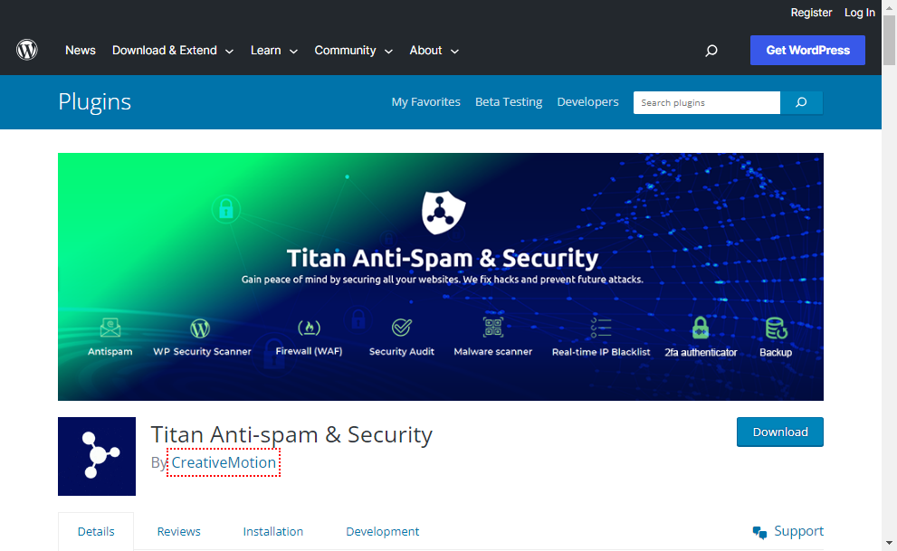The image size is (897, 551).
Task: Click the banner tagline about securing websites
Action: pos(443,280)
